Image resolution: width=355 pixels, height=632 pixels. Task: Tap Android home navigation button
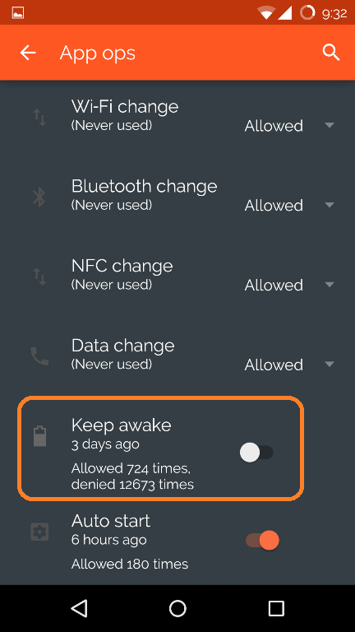pos(177,608)
